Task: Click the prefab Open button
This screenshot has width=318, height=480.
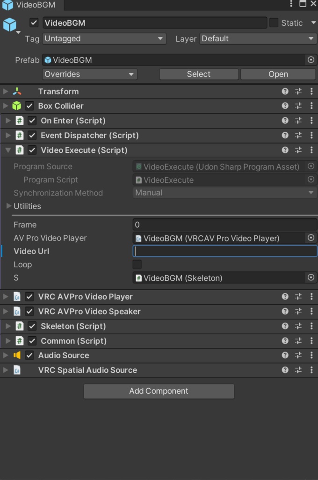Action: point(278,74)
